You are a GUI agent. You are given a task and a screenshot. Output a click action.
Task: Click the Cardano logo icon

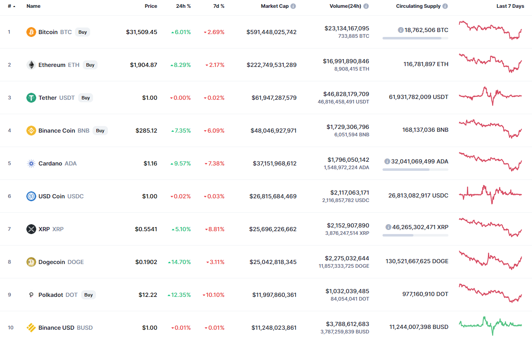tap(31, 163)
